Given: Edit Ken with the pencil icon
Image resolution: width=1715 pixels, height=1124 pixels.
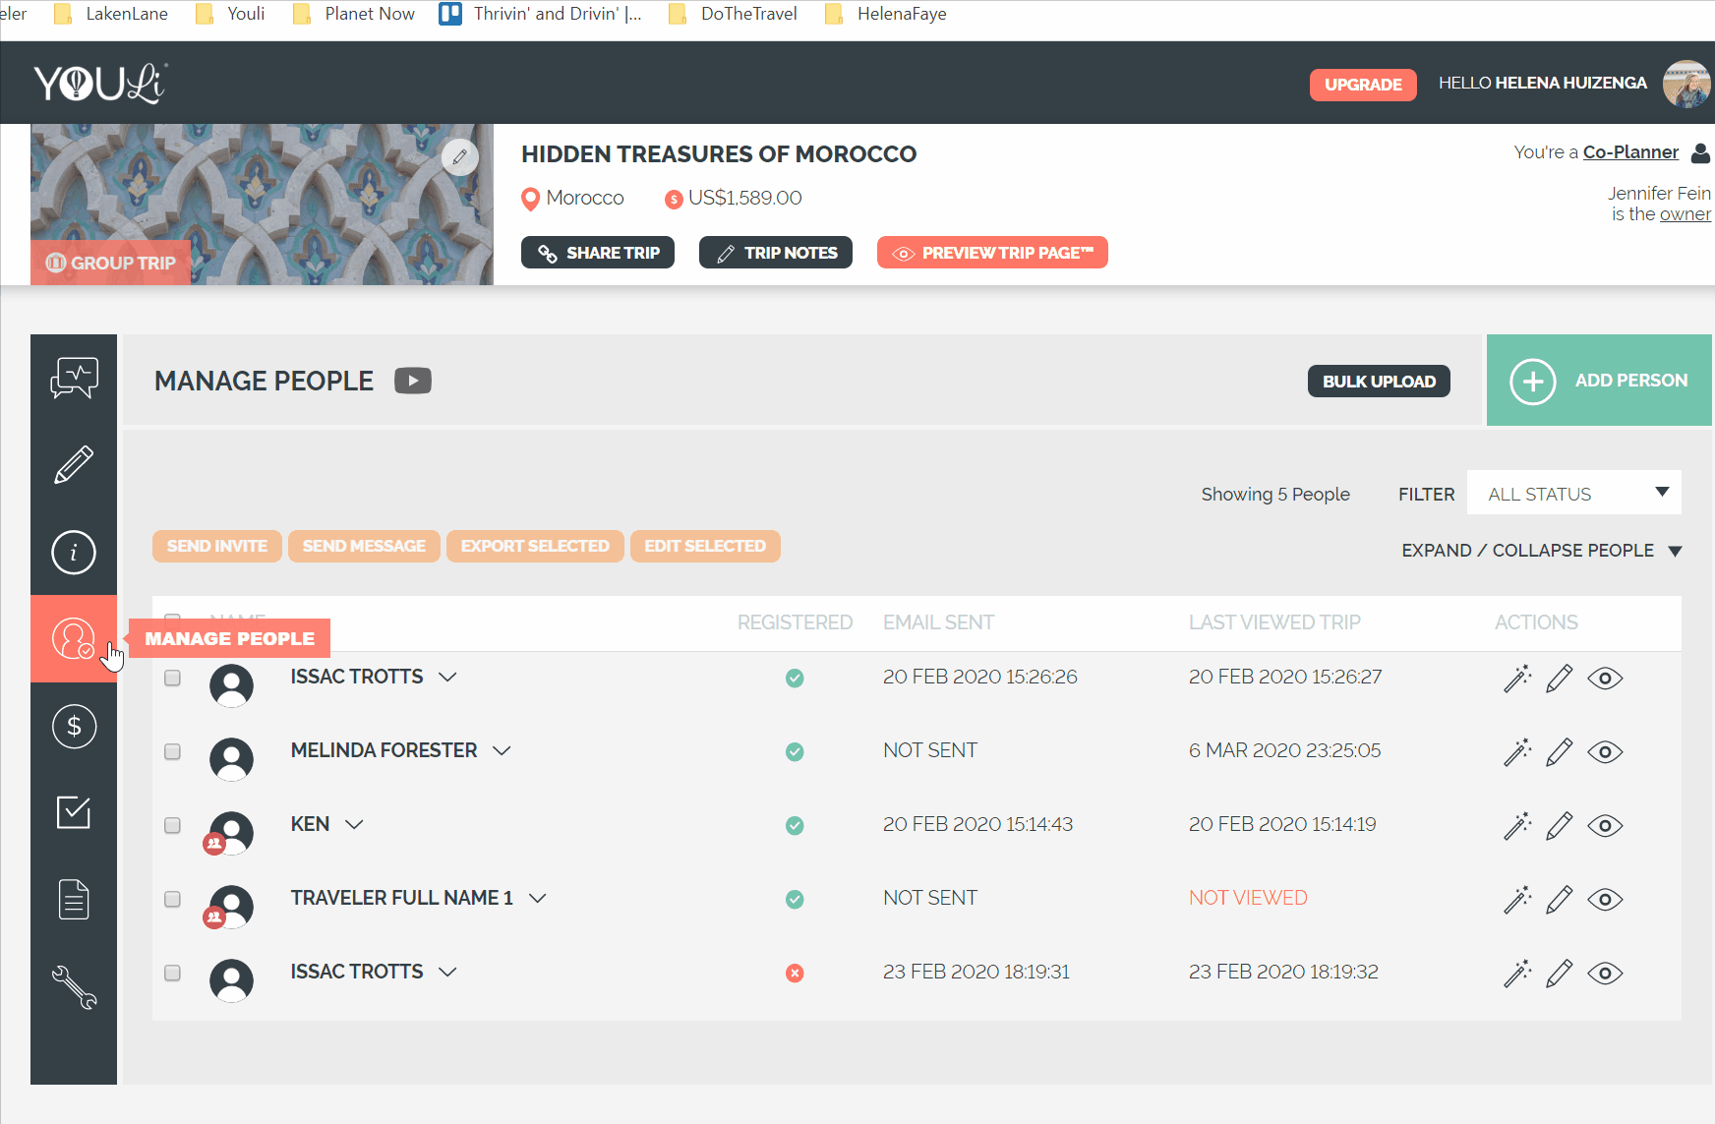Looking at the screenshot, I should coord(1560,826).
